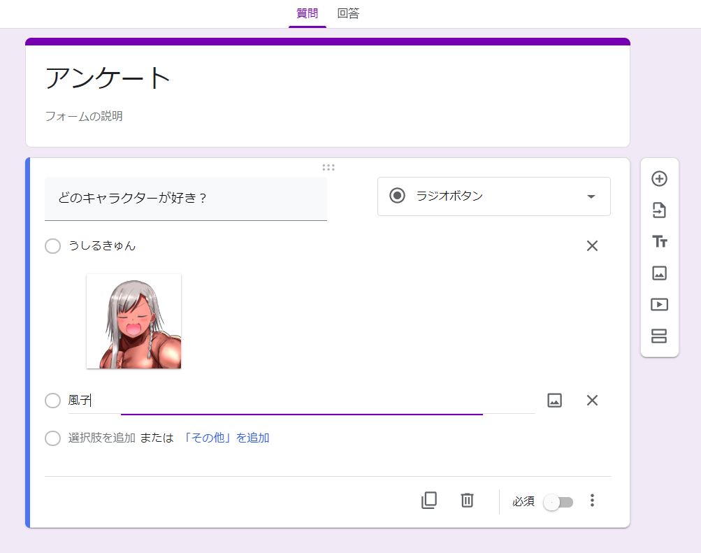Click 選択肢を追加 to add an option
This screenshot has width=701, height=553.
[102, 438]
